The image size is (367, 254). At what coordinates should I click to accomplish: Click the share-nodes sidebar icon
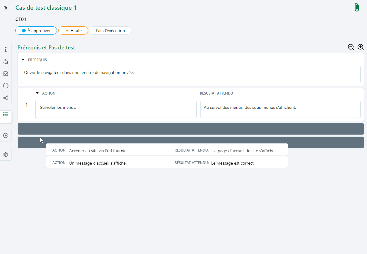click(6, 98)
